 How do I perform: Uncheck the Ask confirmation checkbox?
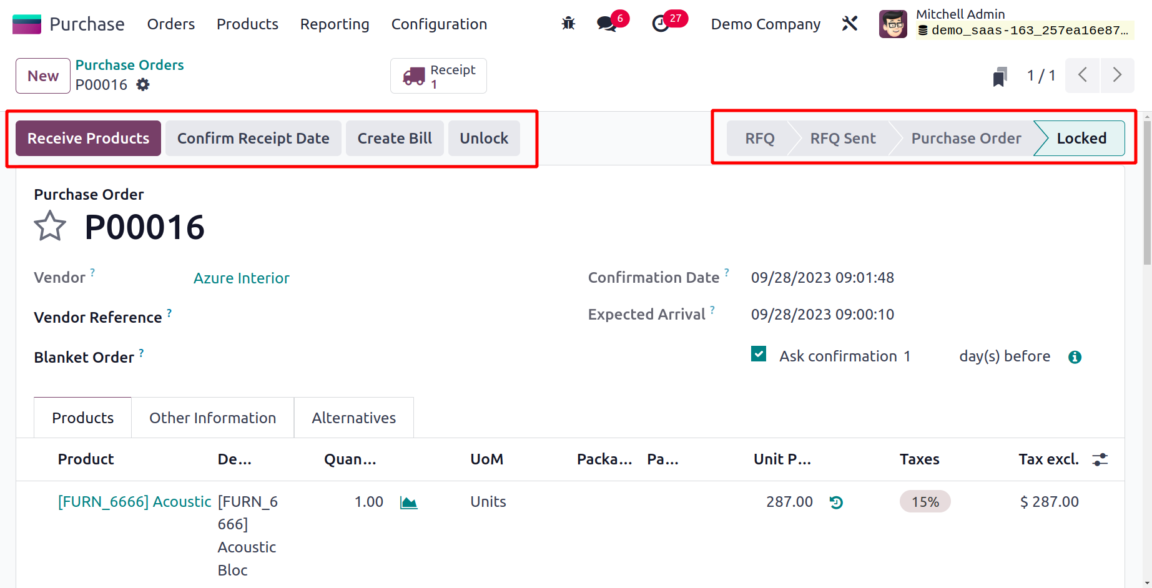click(x=759, y=355)
